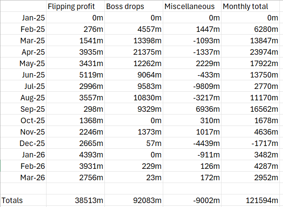
Task: Click the 6936m miscellaneous cell
Action: pos(192,109)
